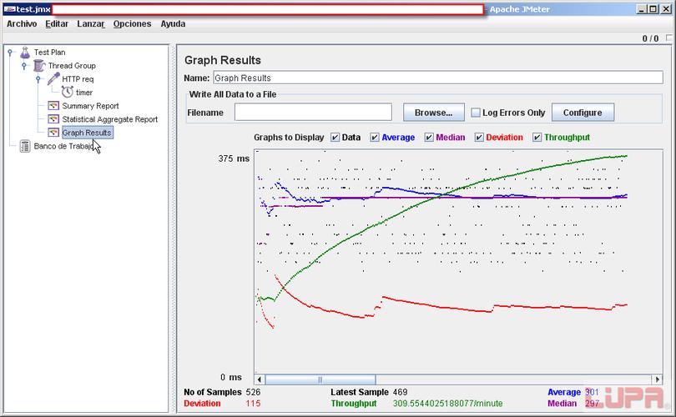Click the Name input field
Image resolution: width=676 pixels, height=417 pixels.
pyautogui.click(x=438, y=78)
